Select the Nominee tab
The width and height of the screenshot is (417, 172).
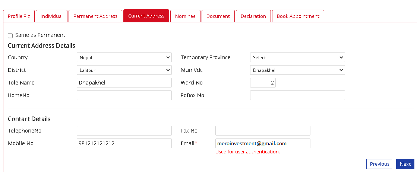click(185, 16)
